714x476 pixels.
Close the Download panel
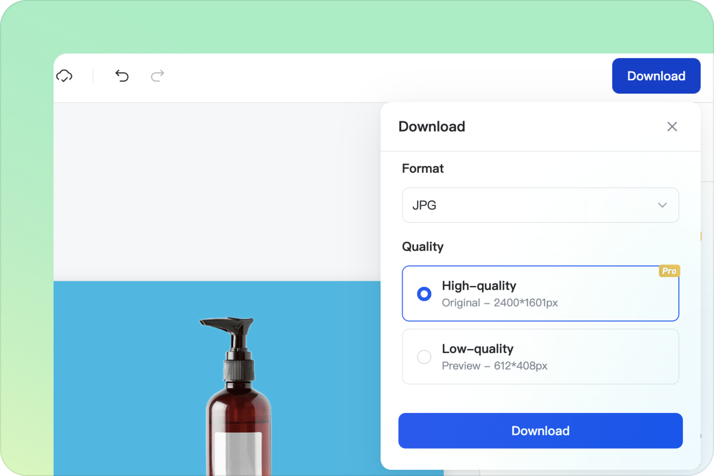click(672, 127)
